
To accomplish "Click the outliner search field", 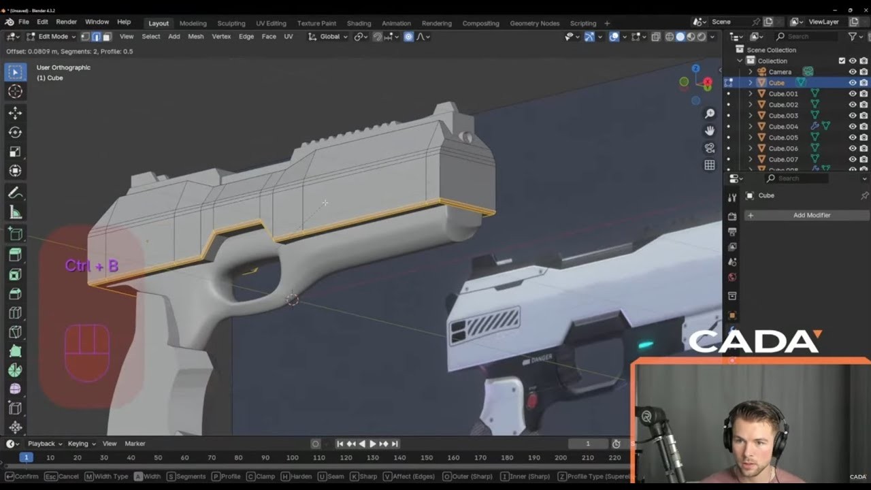I will 808,37.
